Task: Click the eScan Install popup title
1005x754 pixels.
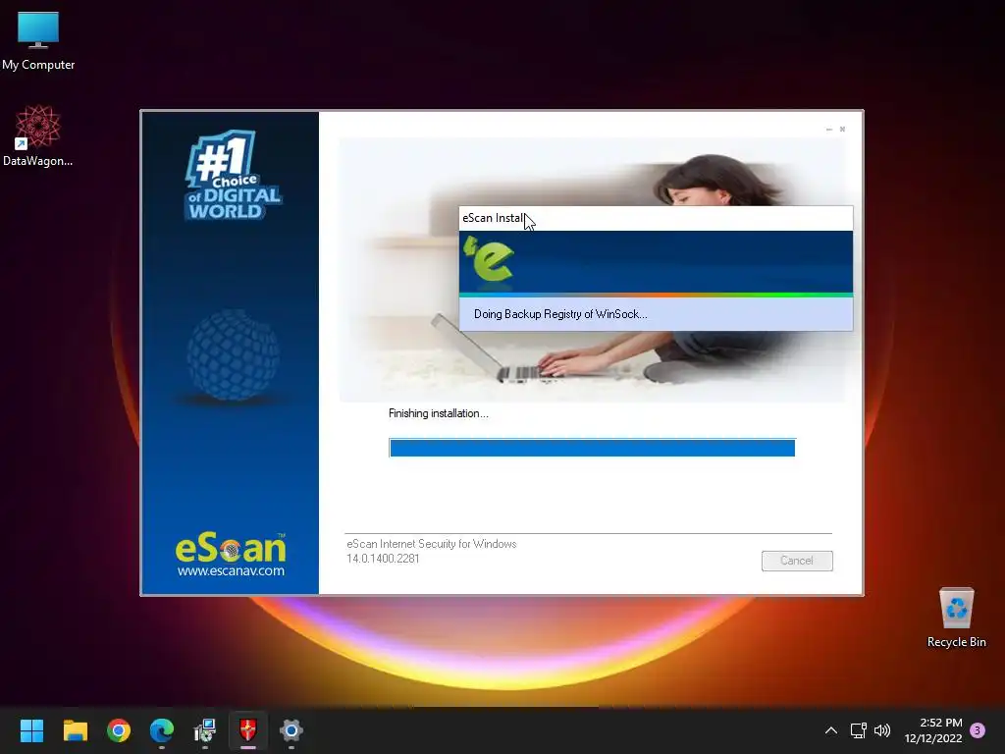Action: [x=494, y=218]
